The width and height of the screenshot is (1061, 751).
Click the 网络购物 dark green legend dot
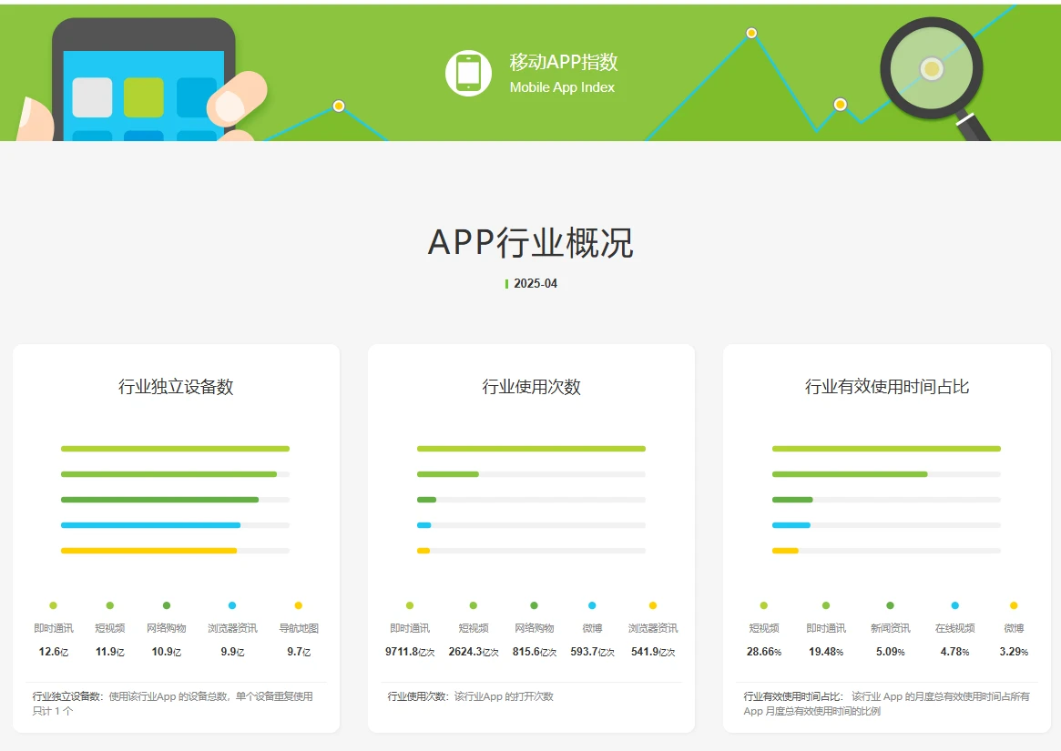[x=166, y=605]
